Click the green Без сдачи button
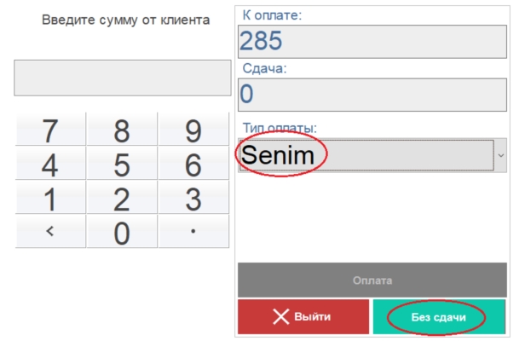Image resolution: width=525 pixels, height=341 pixels. pyautogui.click(x=439, y=316)
